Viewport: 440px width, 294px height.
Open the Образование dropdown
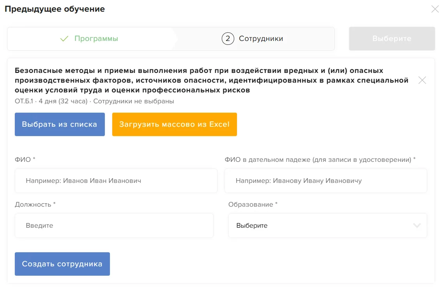[x=328, y=225]
